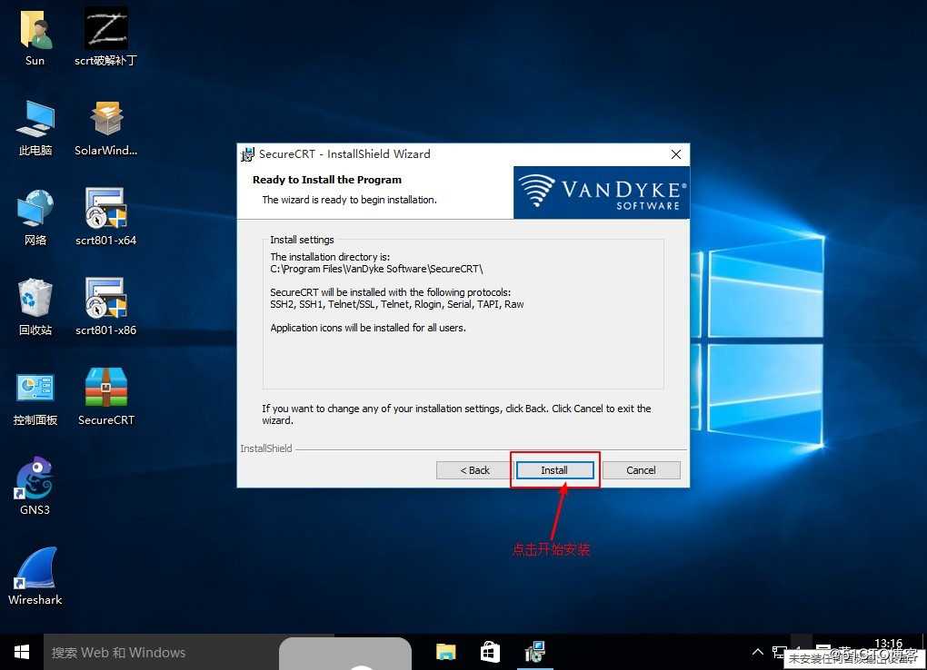Select the scrt801-x64 installer icon

click(105, 217)
